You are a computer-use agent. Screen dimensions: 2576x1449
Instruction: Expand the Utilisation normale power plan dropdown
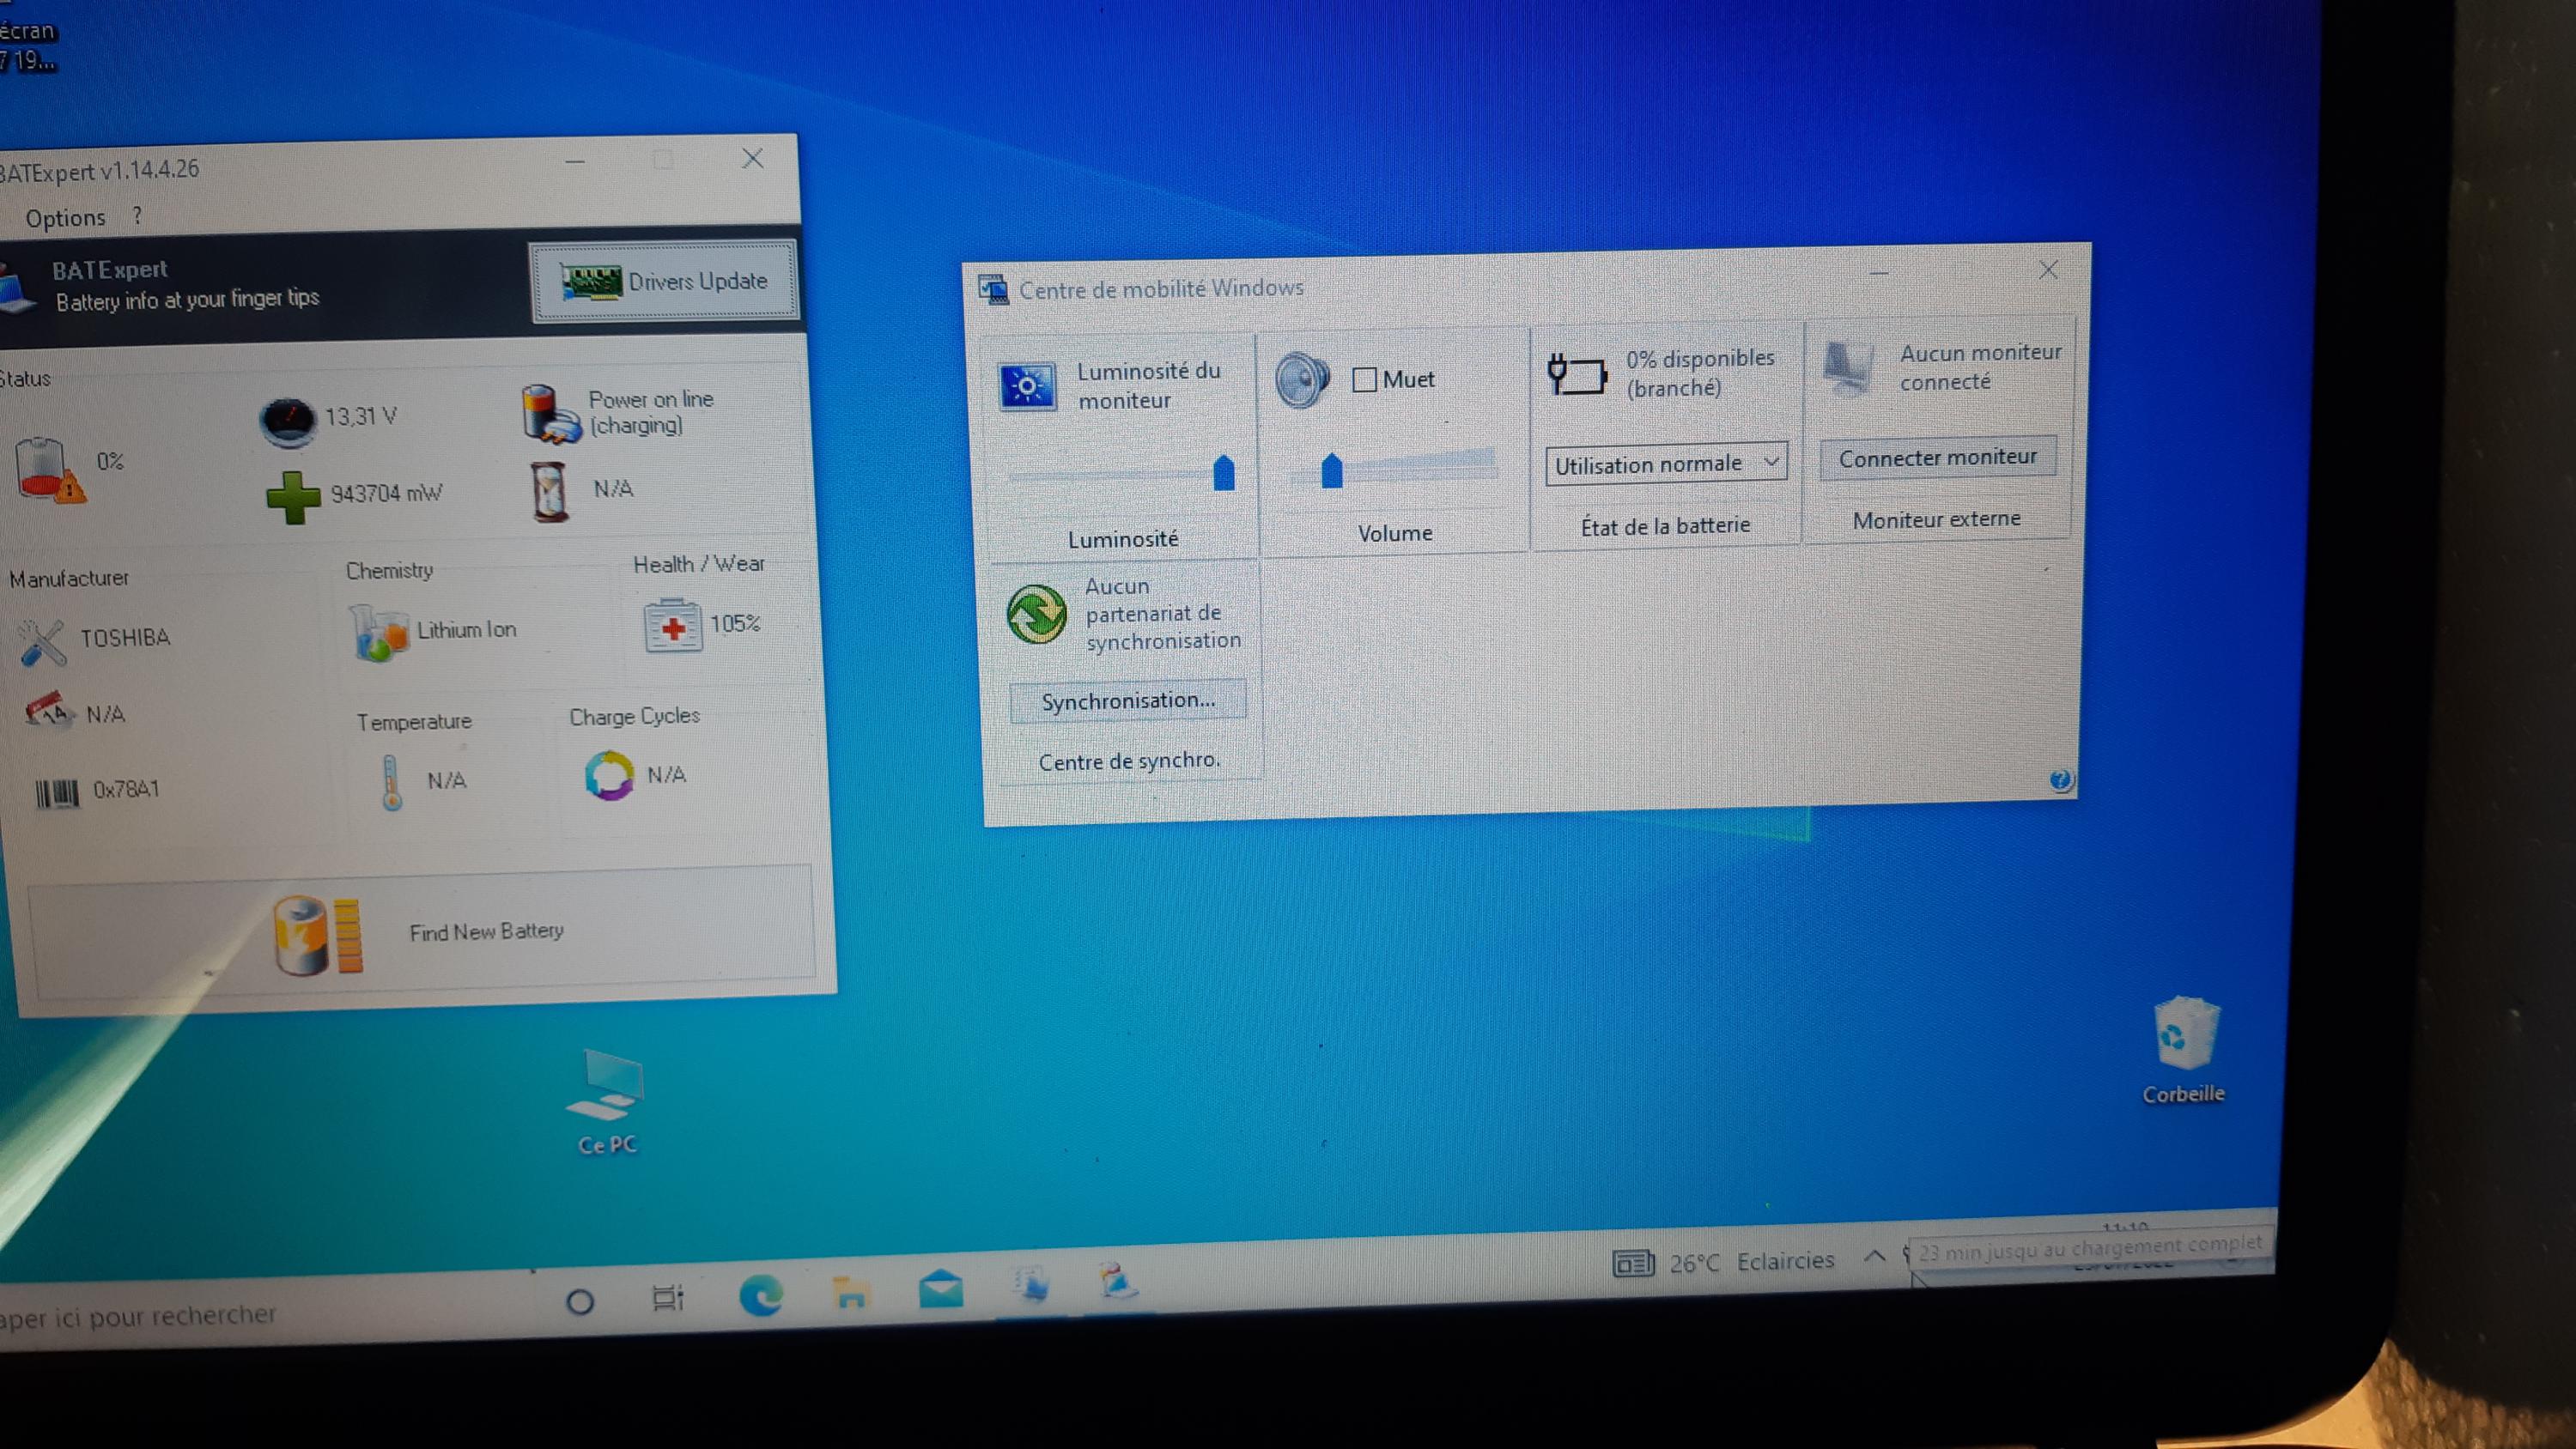[1665, 464]
